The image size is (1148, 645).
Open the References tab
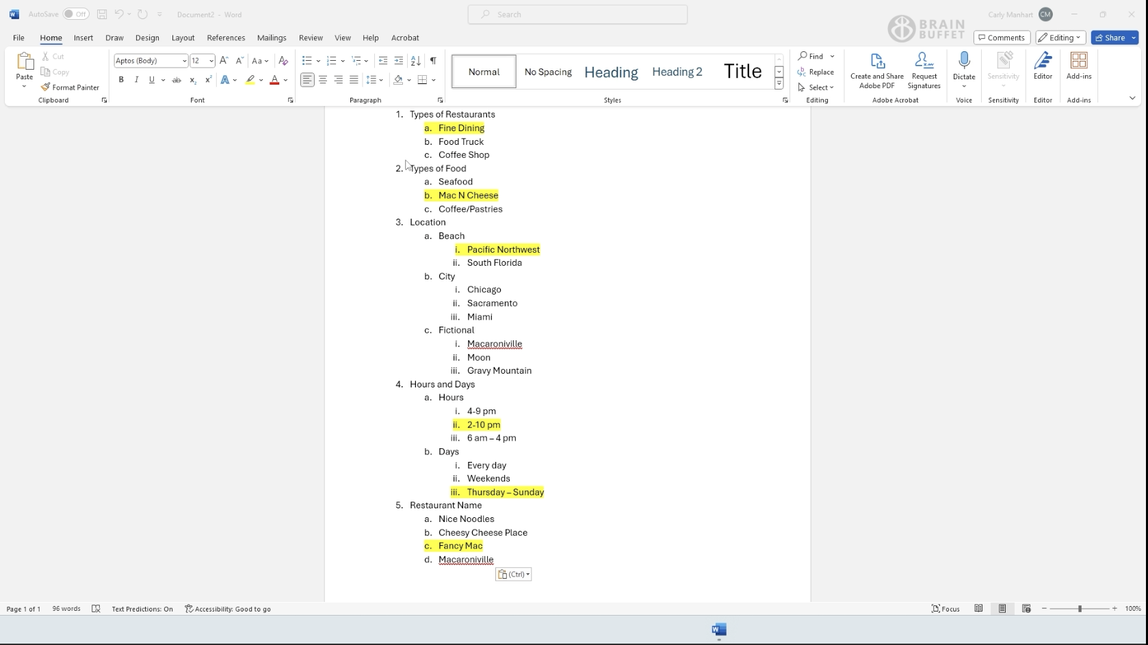pos(226,38)
